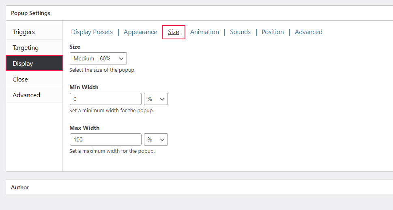Click the bold Size field label
The width and height of the screenshot is (393, 210).
(x=75, y=47)
